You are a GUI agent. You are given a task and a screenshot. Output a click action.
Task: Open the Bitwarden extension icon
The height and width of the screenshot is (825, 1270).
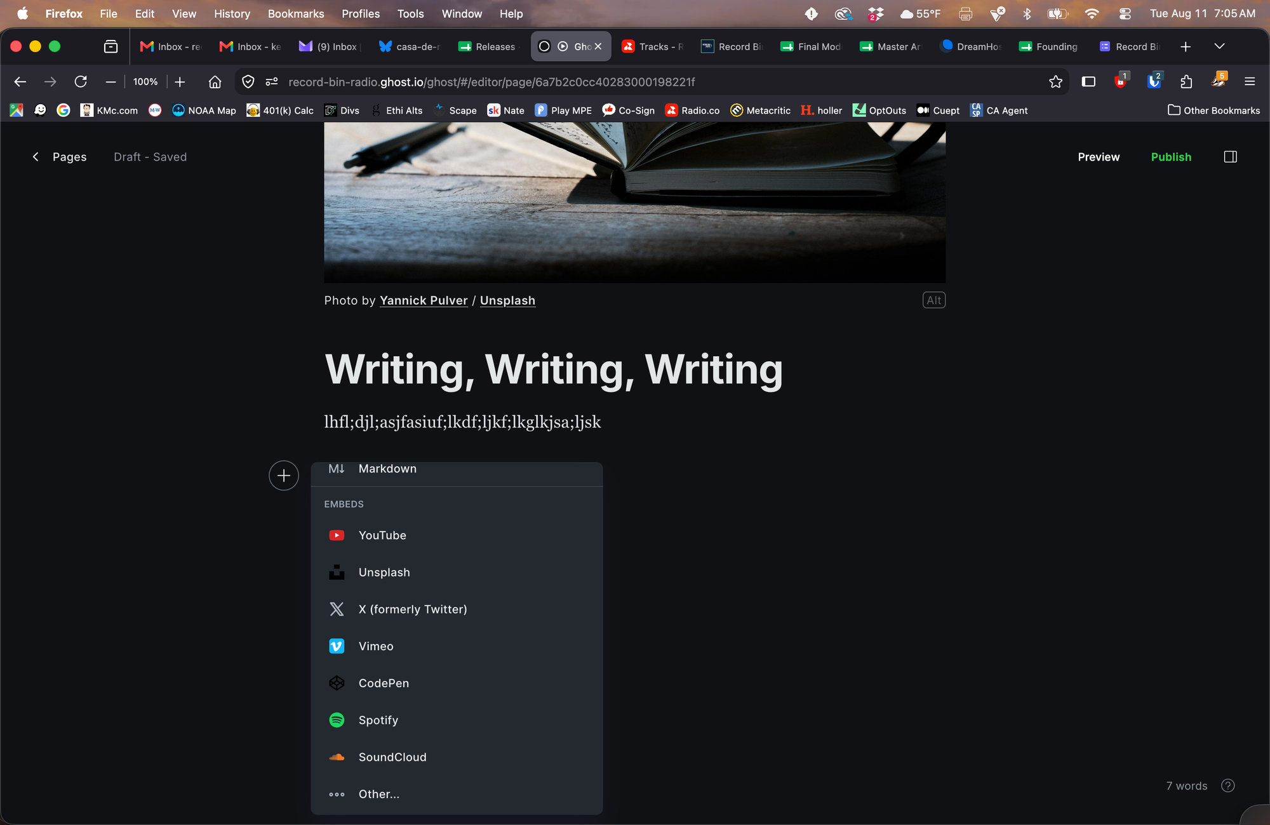pyautogui.click(x=1154, y=82)
